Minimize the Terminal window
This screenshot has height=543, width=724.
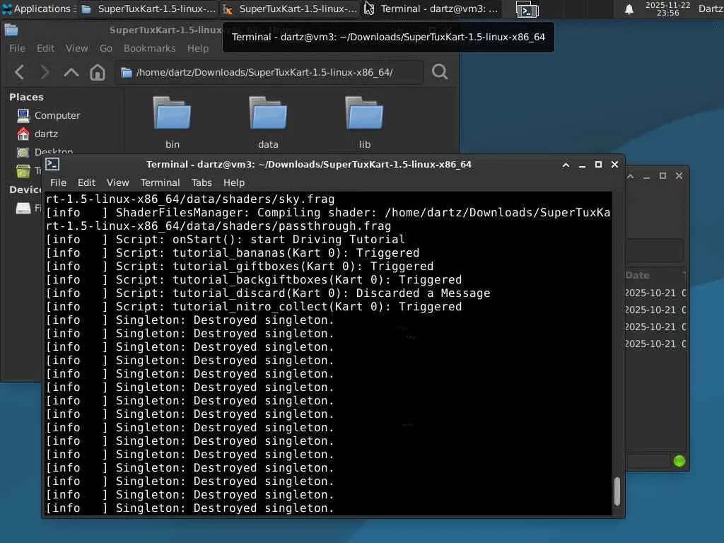(x=582, y=165)
